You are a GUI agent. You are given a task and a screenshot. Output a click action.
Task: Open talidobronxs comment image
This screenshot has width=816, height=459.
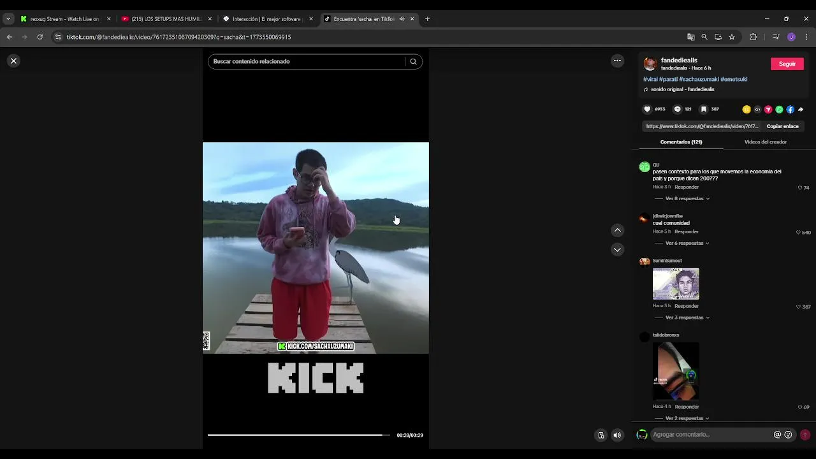(x=676, y=371)
